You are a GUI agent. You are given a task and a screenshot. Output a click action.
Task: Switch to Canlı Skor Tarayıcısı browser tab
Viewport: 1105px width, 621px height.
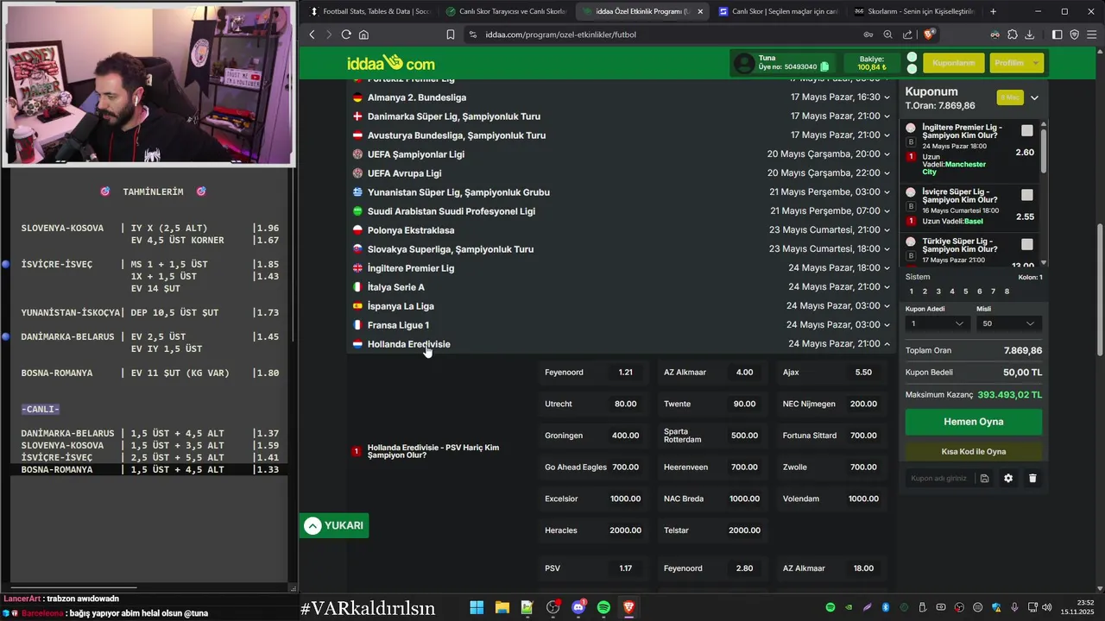tap(506, 11)
